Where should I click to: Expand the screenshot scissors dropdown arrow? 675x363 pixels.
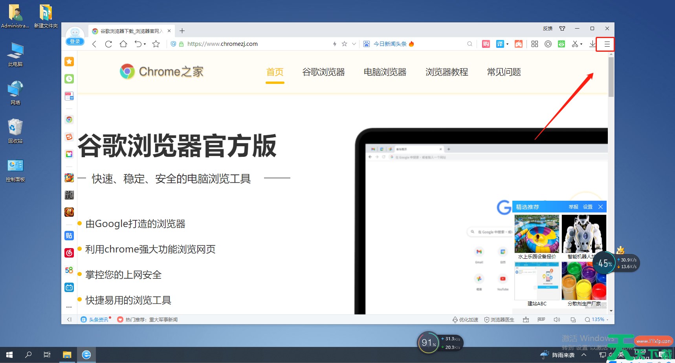click(581, 44)
